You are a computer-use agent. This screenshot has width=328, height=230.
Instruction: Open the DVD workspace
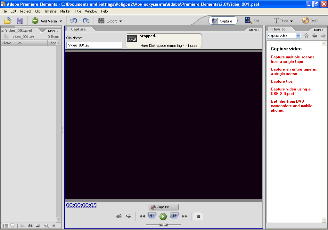(x=310, y=21)
